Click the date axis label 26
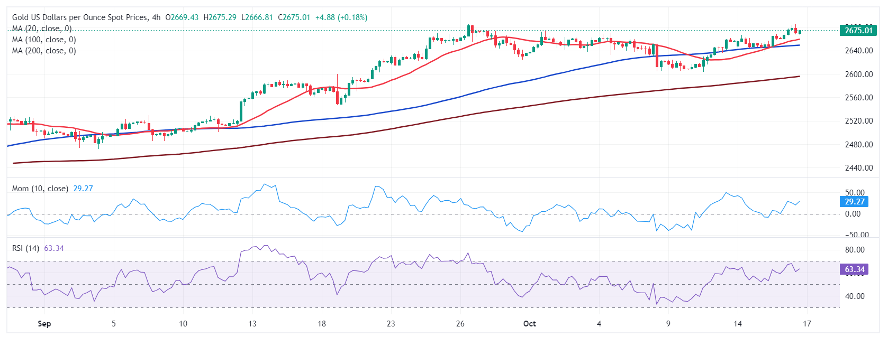The height and width of the screenshot is (337, 888). coord(460,324)
